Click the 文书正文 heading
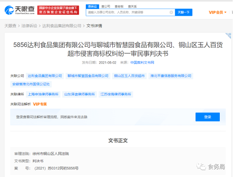The height and width of the screenshot is (177, 233). (118, 141)
